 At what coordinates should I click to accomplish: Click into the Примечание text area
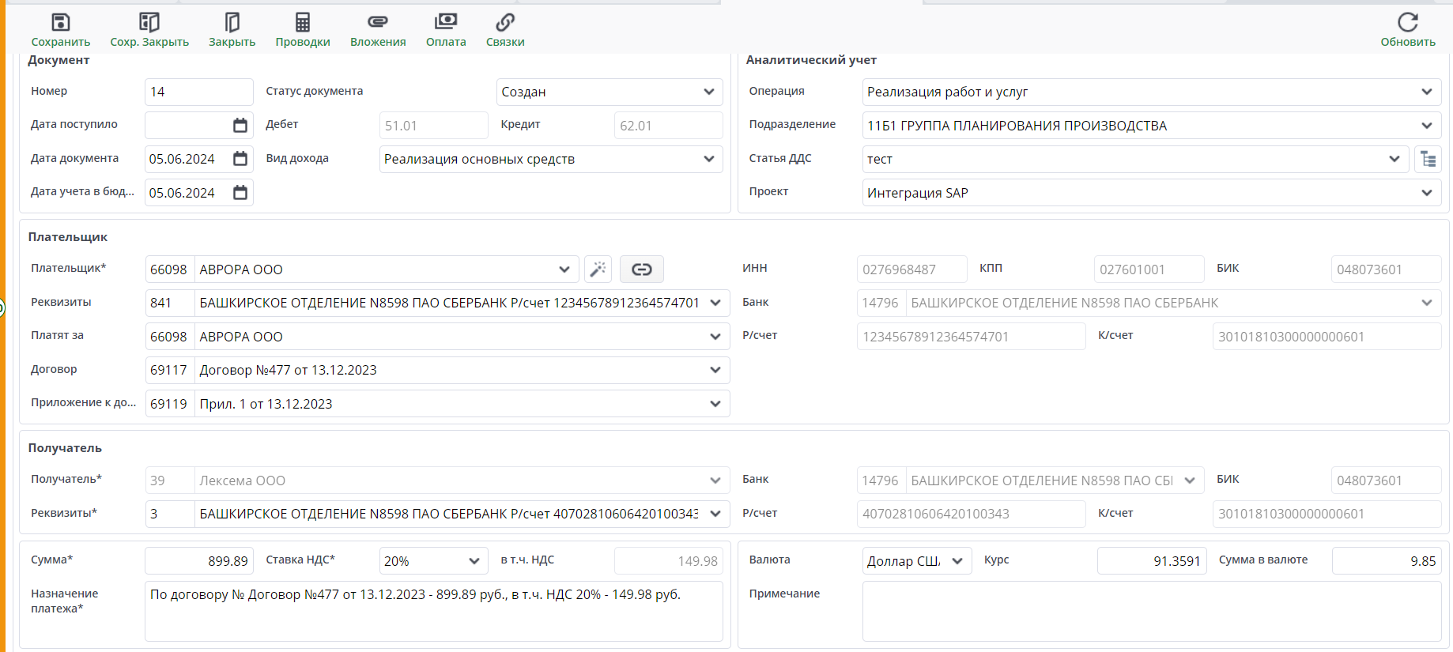1151,611
